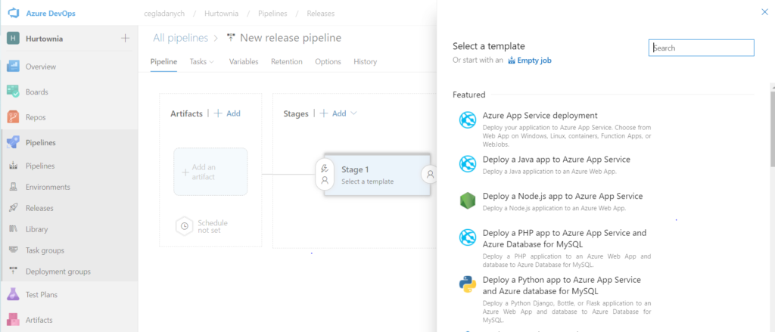Open the Task groups icon

tap(14, 250)
